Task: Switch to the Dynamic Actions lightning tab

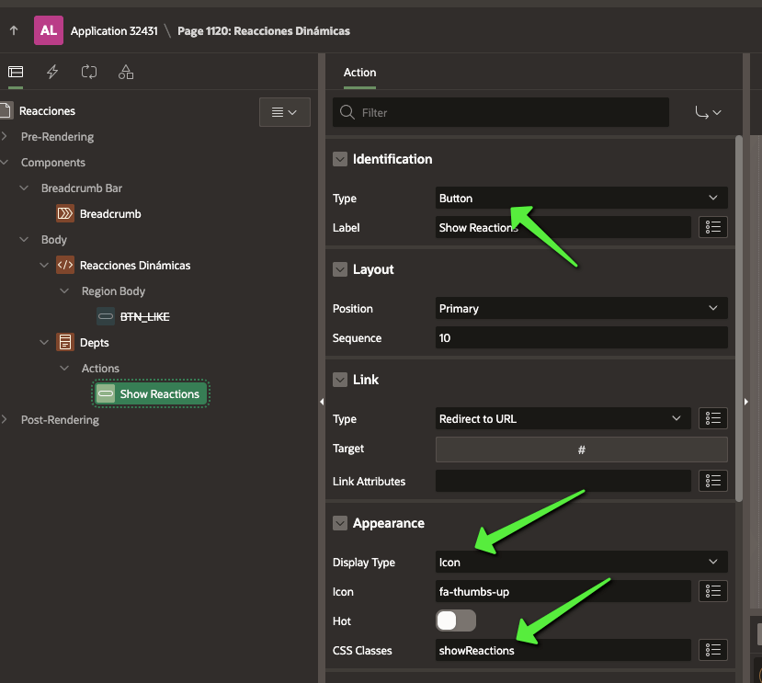Action: [52, 72]
